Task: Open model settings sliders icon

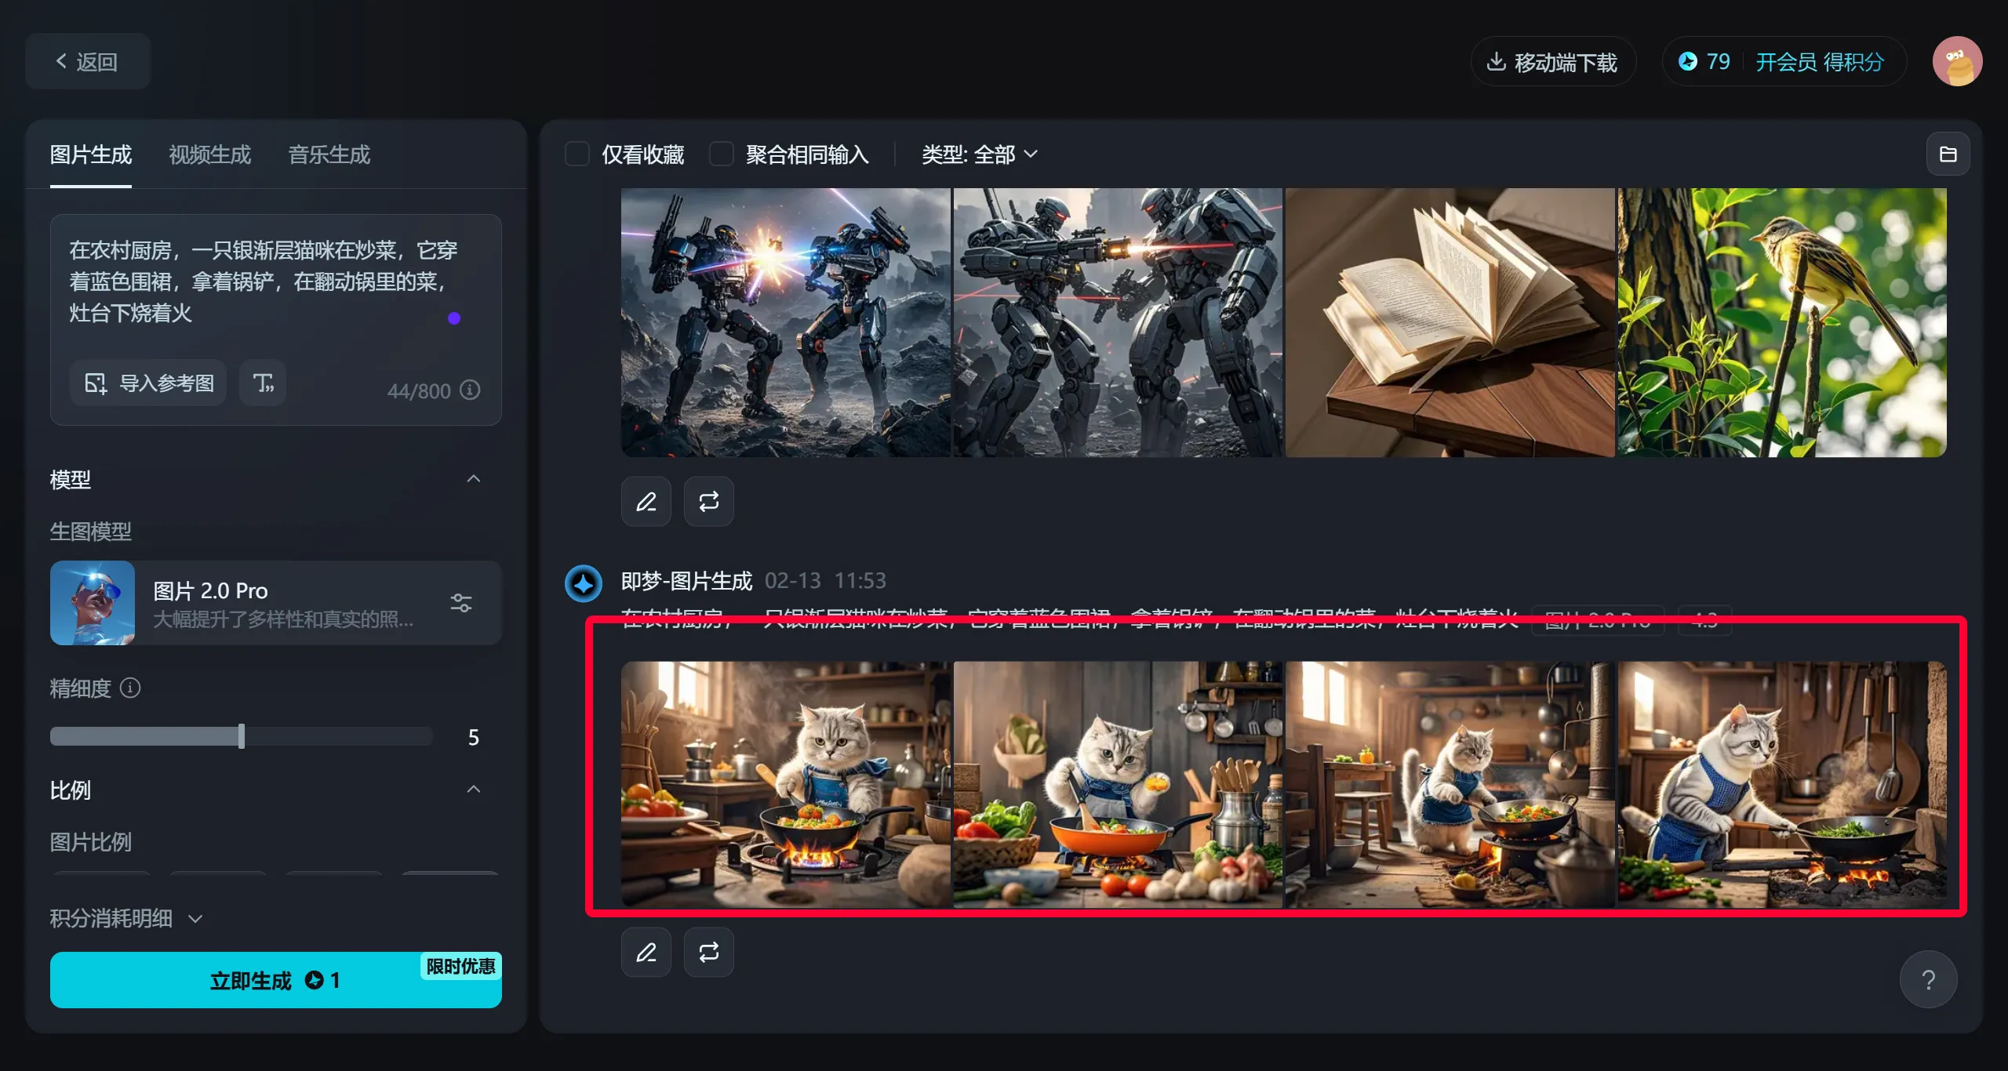Action: (x=461, y=602)
